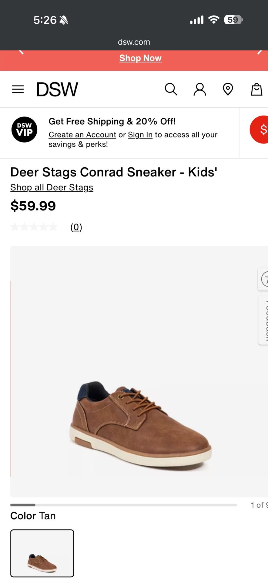This screenshot has width=268, height=584.
Task: Show previous promo banner with left chevron
Action: tap(21, 52)
